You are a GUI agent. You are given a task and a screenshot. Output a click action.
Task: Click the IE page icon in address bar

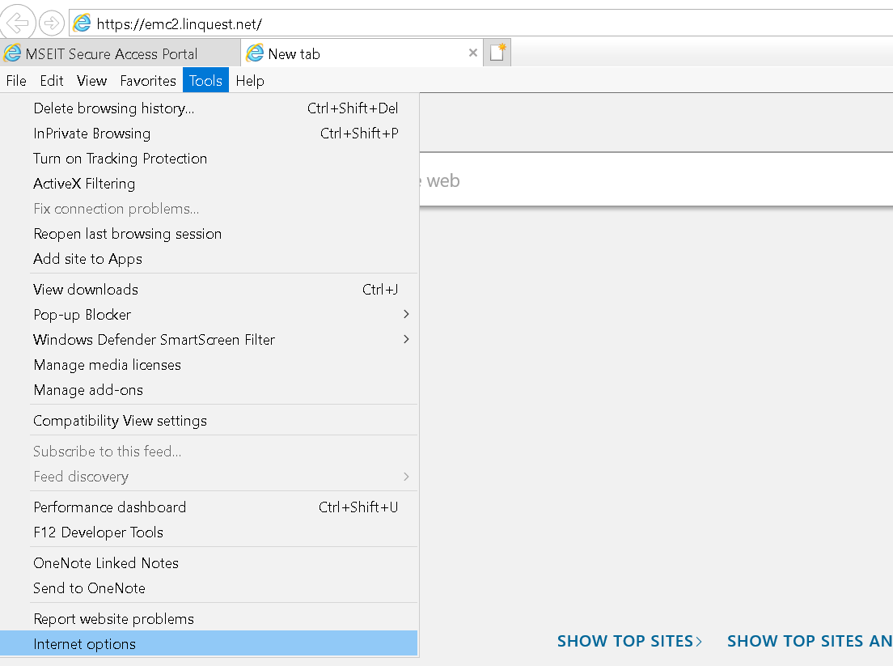[x=83, y=23]
